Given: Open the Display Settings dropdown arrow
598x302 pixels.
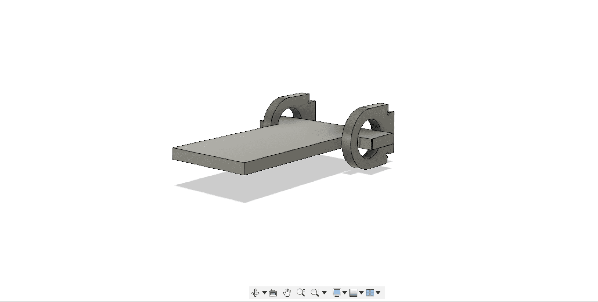Looking at the screenshot, I should point(345,293).
